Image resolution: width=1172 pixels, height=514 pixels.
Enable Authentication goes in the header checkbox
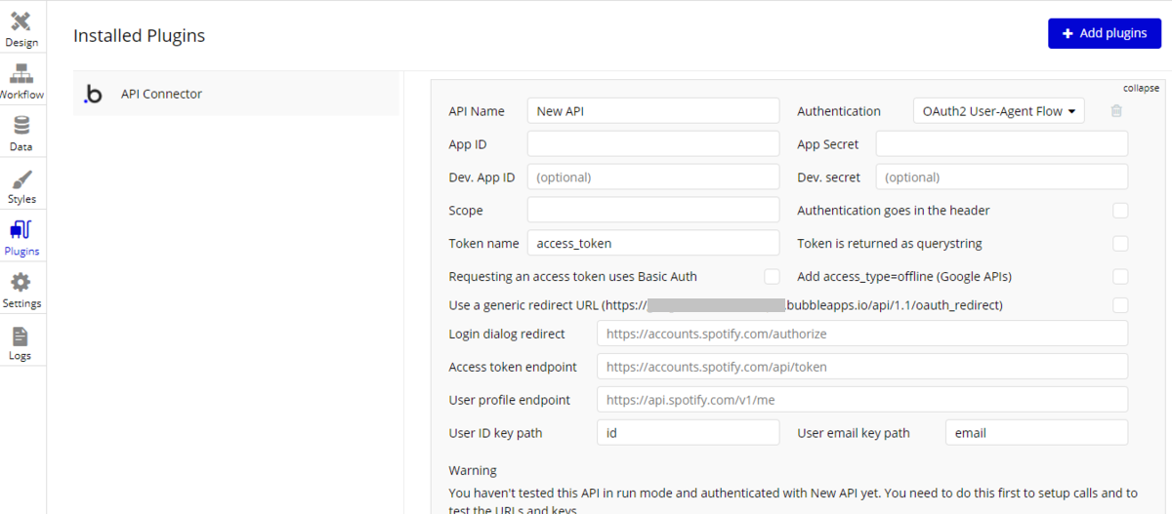click(x=1120, y=211)
